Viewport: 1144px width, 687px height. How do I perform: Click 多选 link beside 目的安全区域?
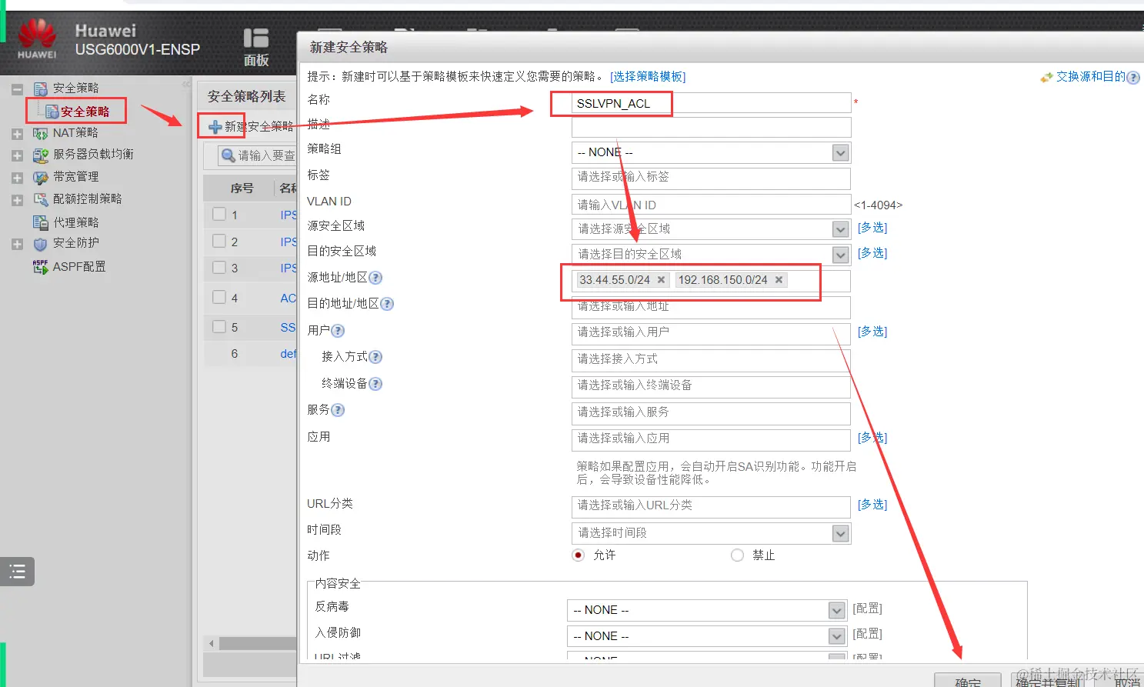(872, 253)
